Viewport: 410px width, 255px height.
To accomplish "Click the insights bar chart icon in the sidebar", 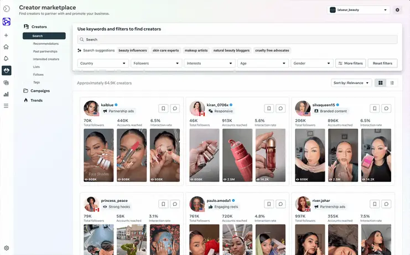I will 6,94.
